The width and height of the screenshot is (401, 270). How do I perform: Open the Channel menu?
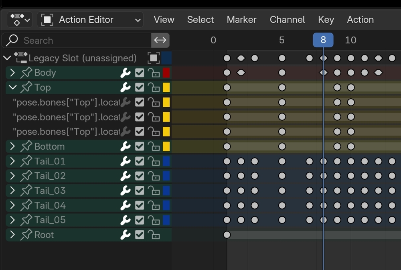tap(287, 20)
